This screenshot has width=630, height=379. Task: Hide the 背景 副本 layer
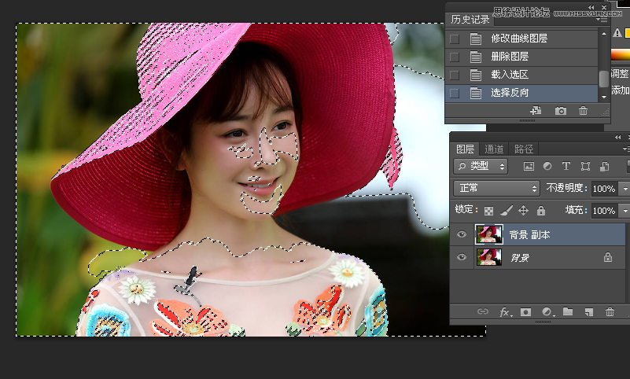click(x=461, y=234)
